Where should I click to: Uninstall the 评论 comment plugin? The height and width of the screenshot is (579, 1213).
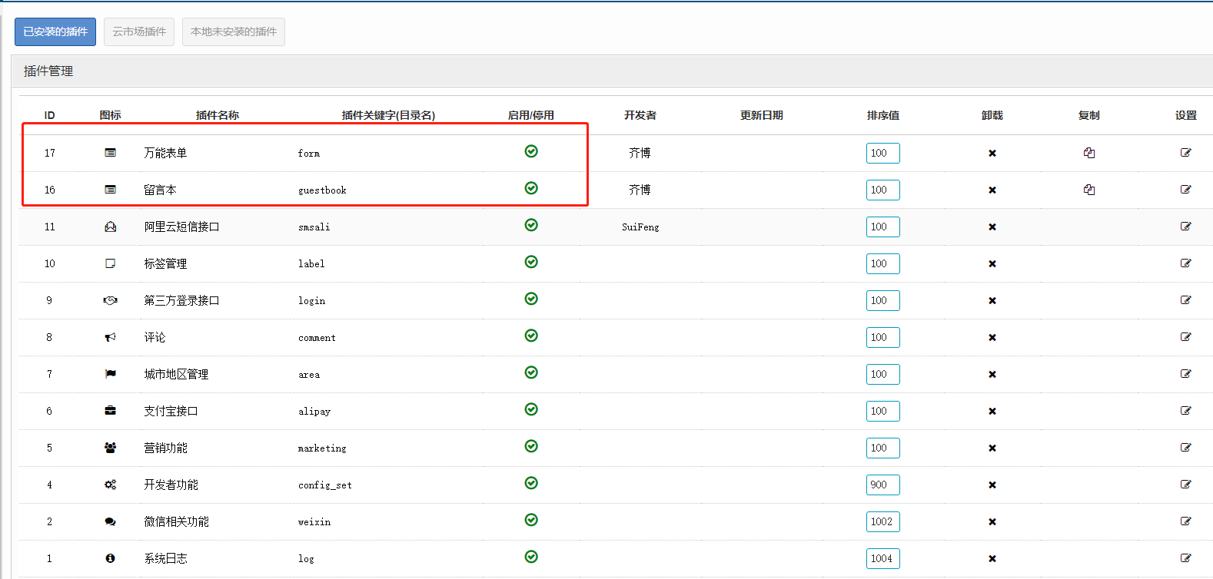click(992, 338)
